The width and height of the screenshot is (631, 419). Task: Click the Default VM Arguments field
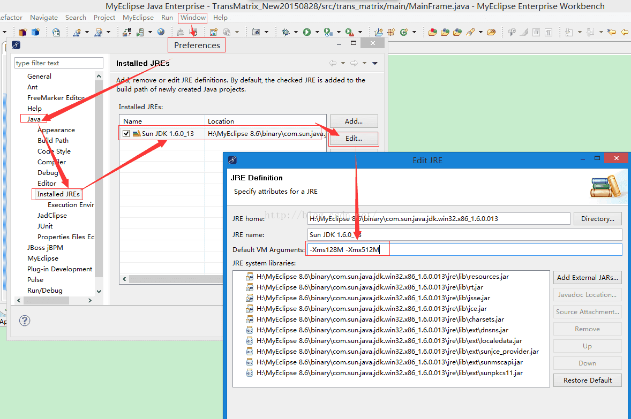click(464, 250)
